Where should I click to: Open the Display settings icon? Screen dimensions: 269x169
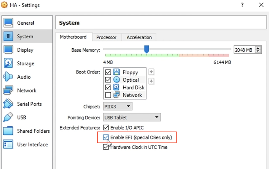click(x=8, y=50)
